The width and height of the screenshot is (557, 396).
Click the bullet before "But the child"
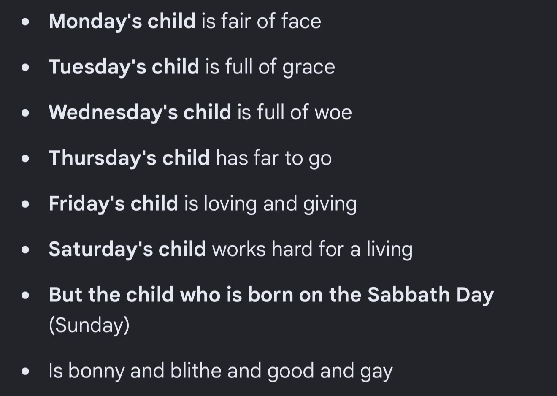[x=26, y=295]
